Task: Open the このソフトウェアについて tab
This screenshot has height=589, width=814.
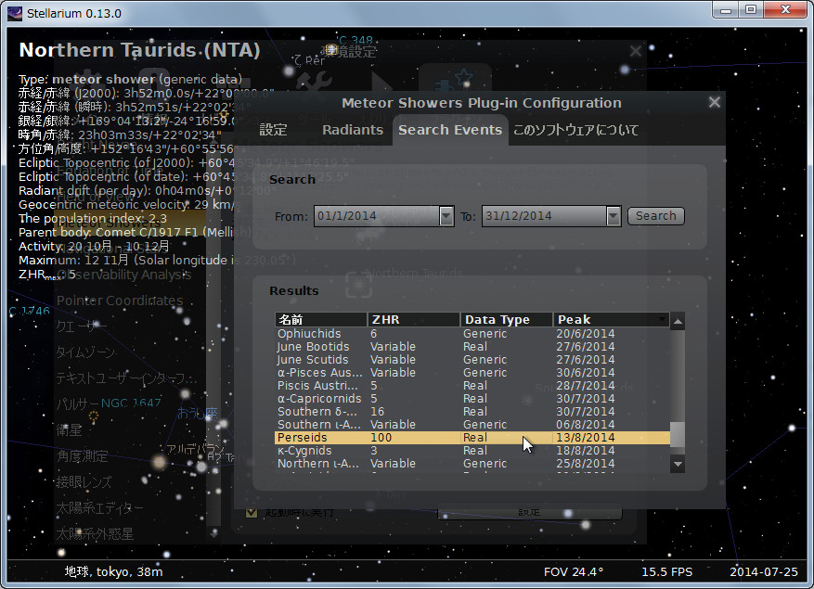Action: (x=575, y=130)
